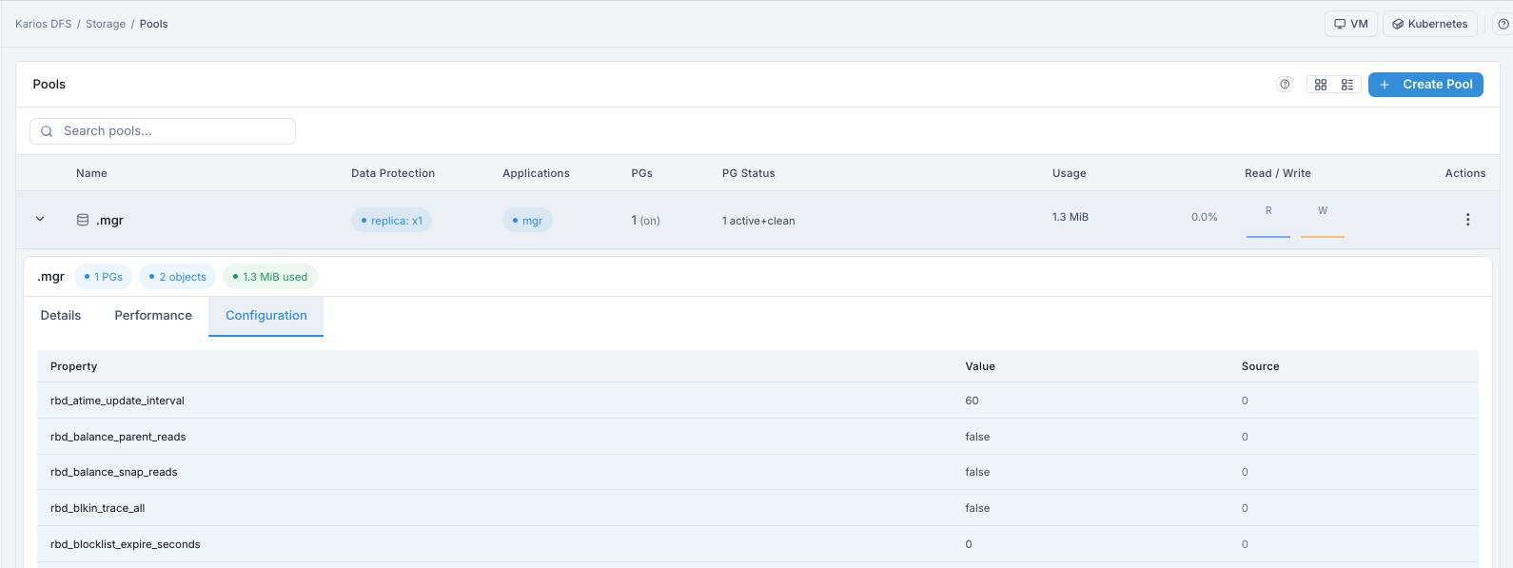
Task: Click the 1 PGs tag
Action: click(x=103, y=277)
